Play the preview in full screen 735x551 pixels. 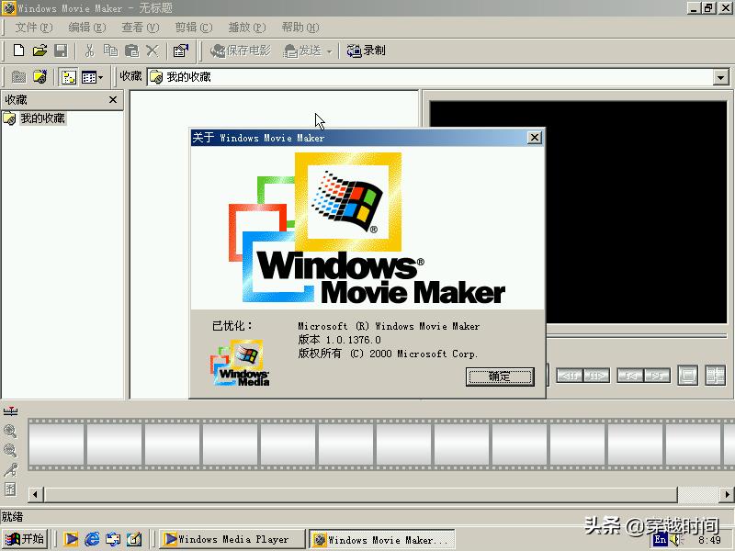point(687,376)
